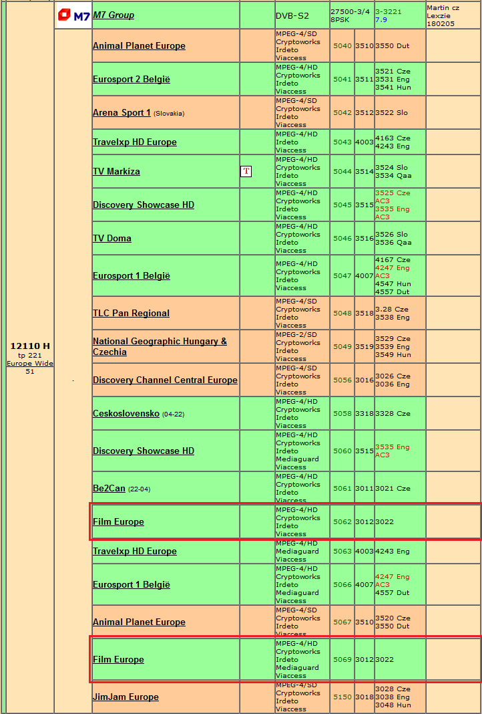The height and width of the screenshot is (714, 482).
Task: Click the DVB-S2 system cell
Action: pyautogui.click(x=302, y=15)
